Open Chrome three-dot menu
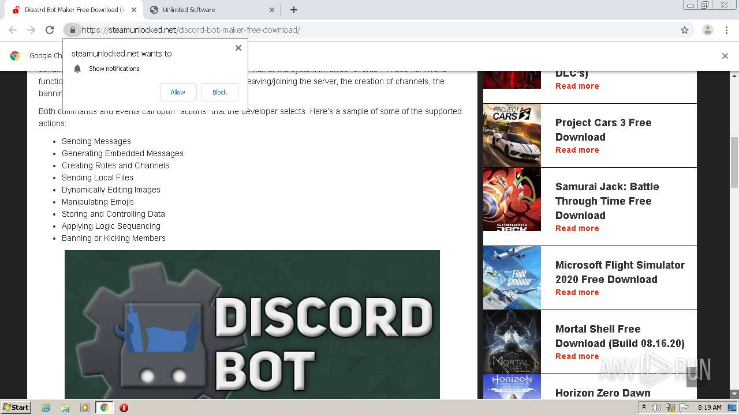Viewport: 739px width, 415px height. 726,30
